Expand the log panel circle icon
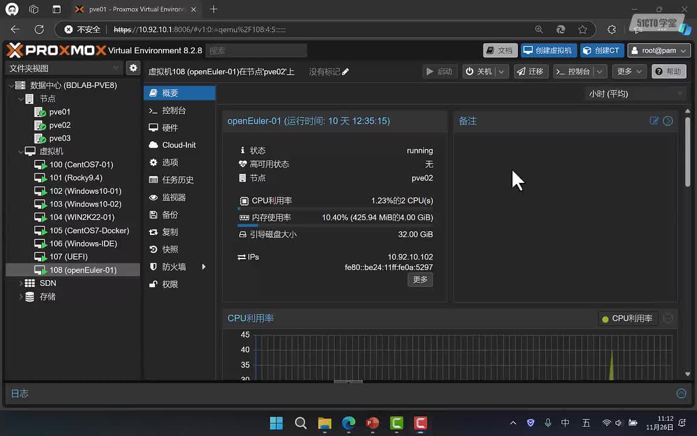The height and width of the screenshot is (436, 697). click(x=681, y=393)
